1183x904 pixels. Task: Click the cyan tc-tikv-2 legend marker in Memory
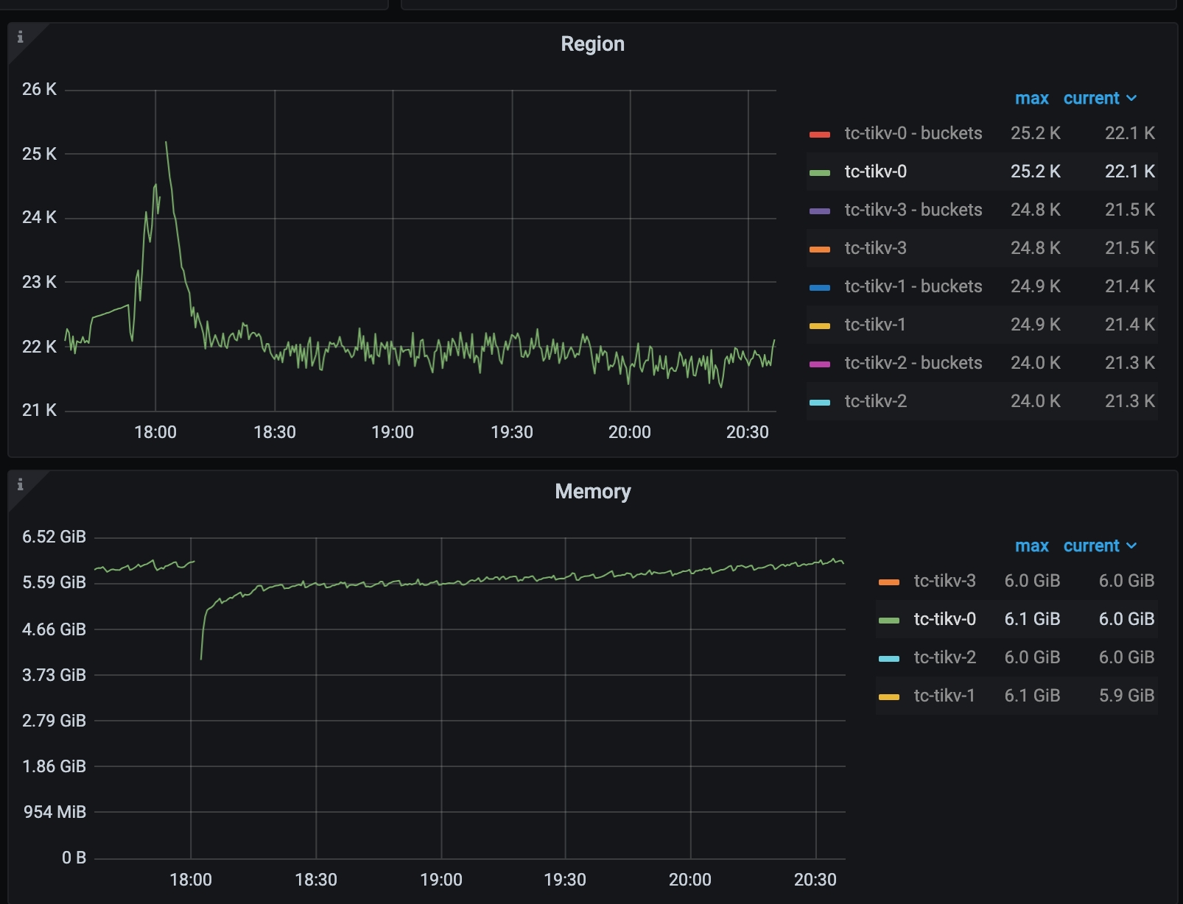(x=888, y=657)
